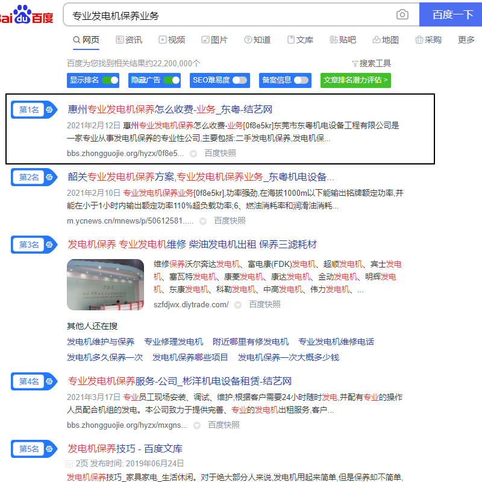Open 文章排名潜力评估 button
The image size is (482, 482).
[355, 80]
